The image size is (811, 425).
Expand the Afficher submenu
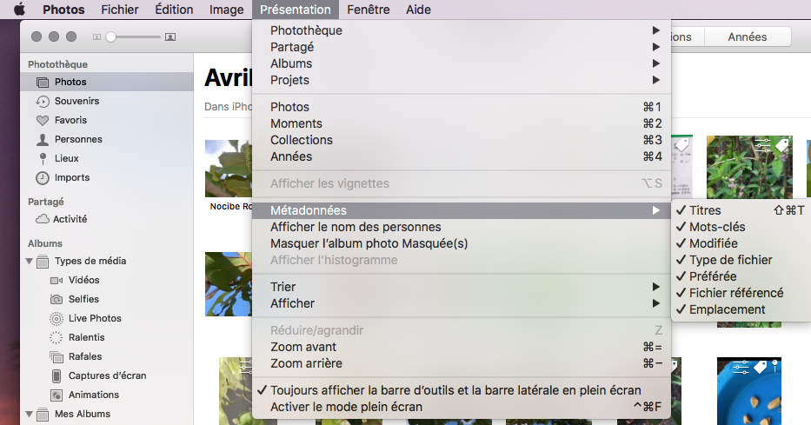pyautogui.click(x=462, y=303)
